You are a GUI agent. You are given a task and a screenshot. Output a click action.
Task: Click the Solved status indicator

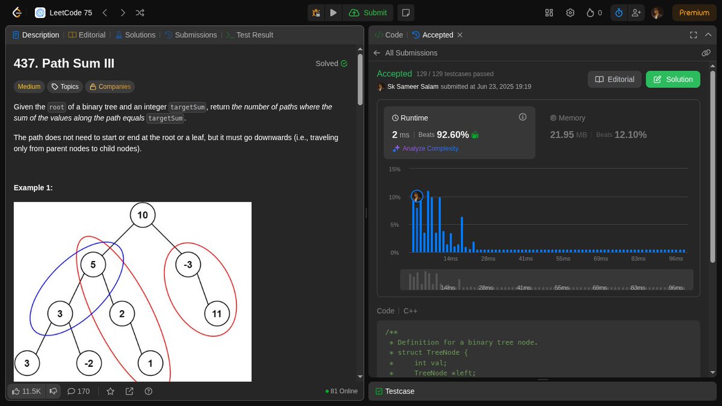332,63
